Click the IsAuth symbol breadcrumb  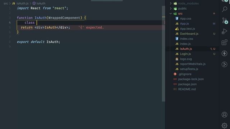[x=41, y=3]
